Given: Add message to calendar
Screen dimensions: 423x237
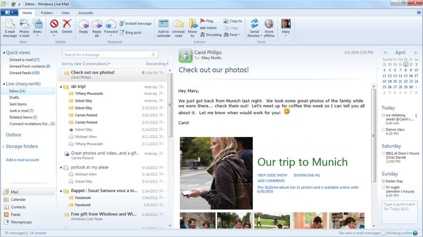Looking at the screenshot, I should point(163,28).
